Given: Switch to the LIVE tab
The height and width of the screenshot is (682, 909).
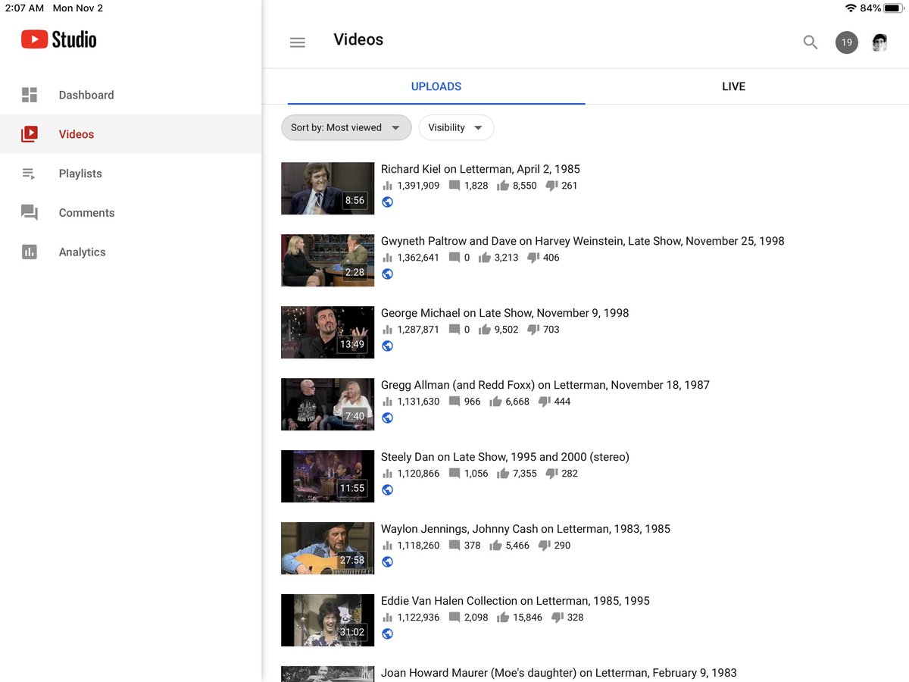Looking at the screenshot, I should coord(733,86).
